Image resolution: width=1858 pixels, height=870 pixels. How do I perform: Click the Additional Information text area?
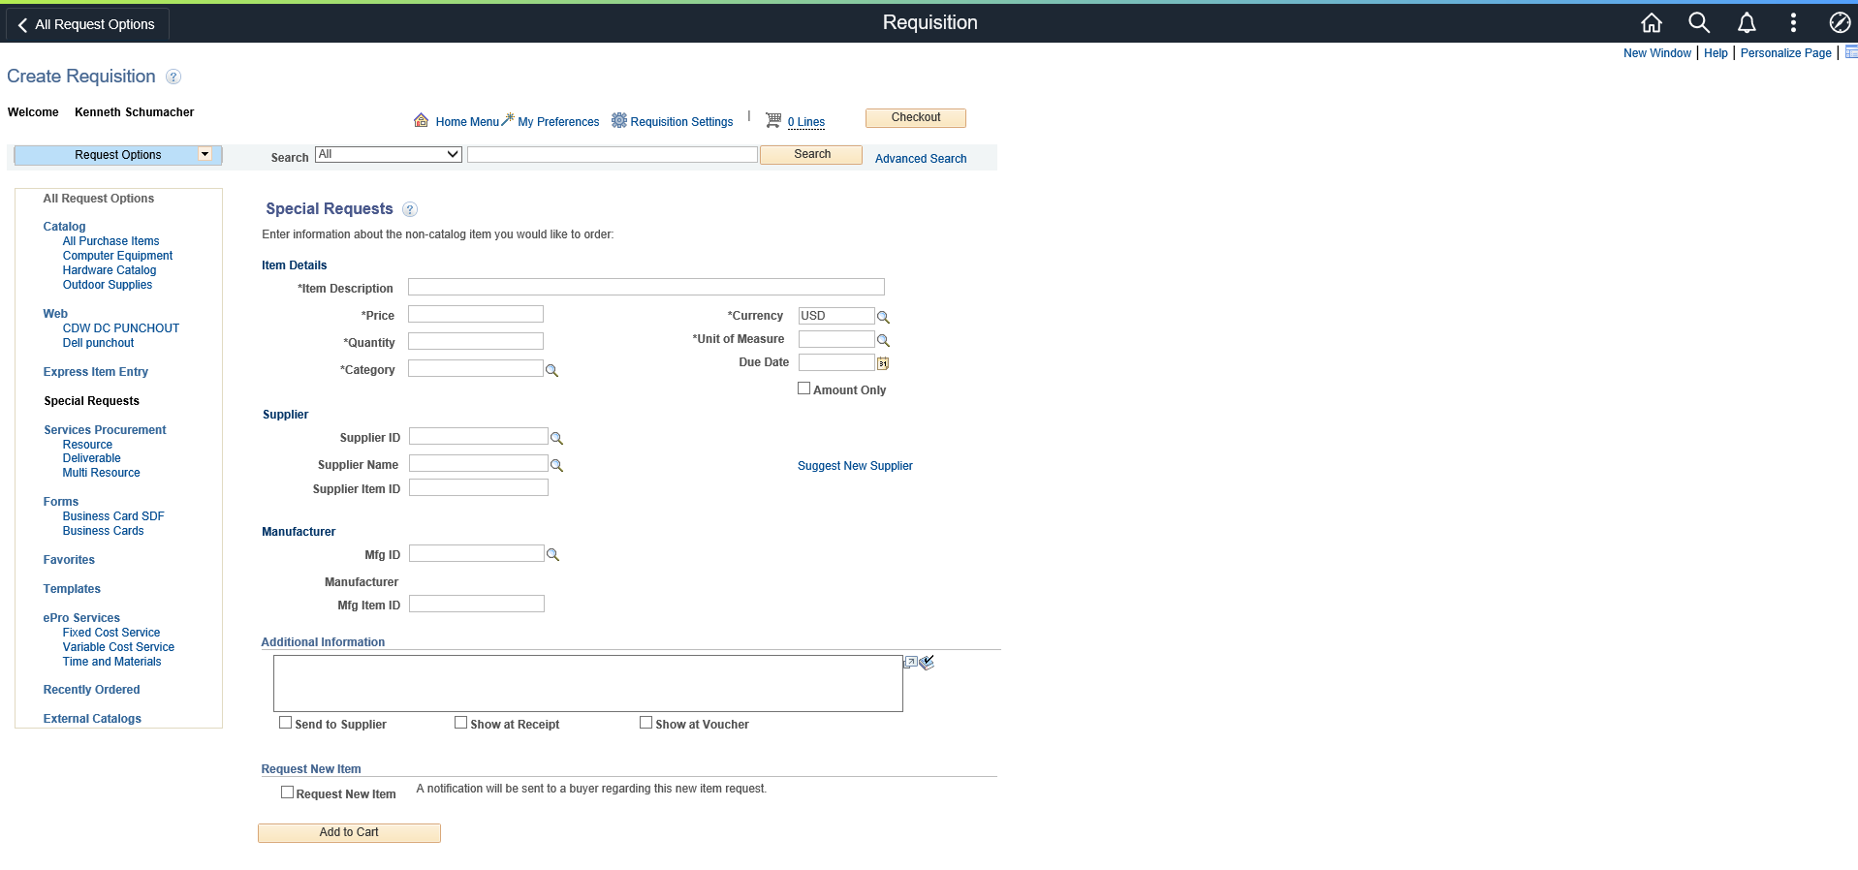(588, 683)
